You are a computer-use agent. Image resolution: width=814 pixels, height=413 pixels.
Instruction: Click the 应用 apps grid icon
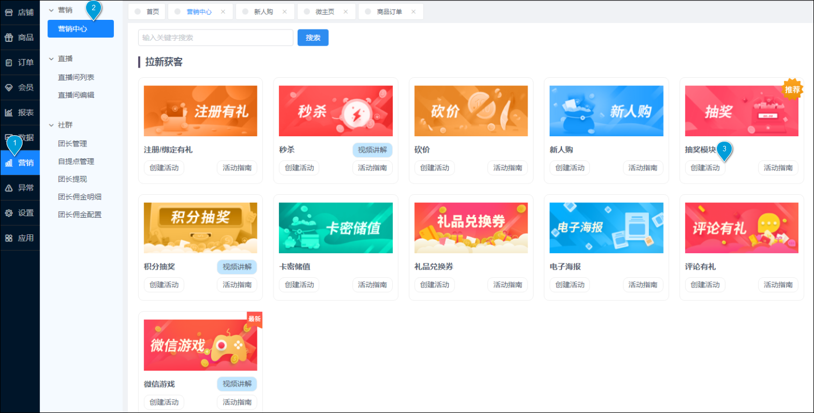pyautogui.click(x=9, y=238)
